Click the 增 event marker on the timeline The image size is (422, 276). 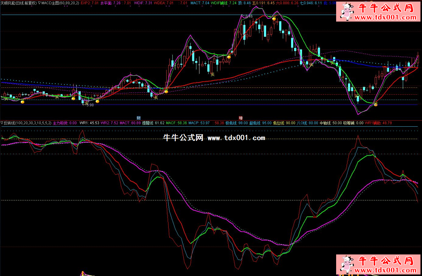click(x=241, y=118)
